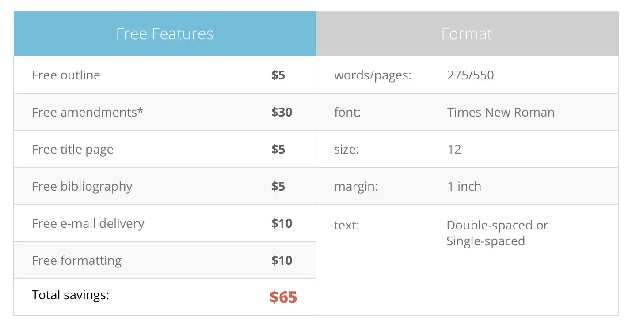Click the Free formatting label
This screenshot has height=331, width=632.
pos(76,260)
